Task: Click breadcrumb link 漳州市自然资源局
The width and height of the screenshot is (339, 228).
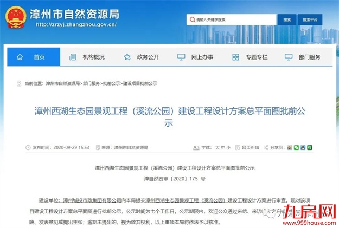Action: tap(63, 83)
